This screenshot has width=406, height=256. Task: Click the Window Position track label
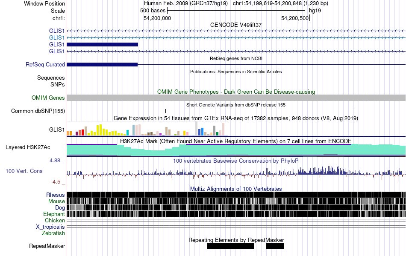[x=44, y=3]
